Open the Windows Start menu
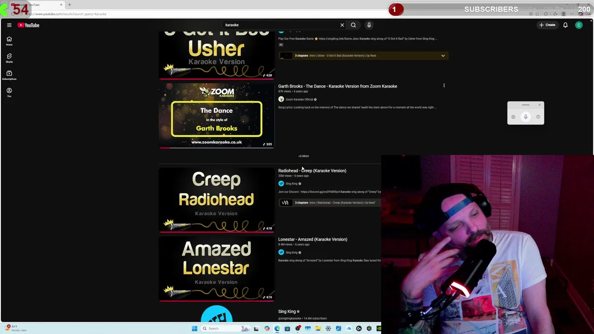Image resolution: width=594 pixels, height=334 pixels. coord(194,328)
